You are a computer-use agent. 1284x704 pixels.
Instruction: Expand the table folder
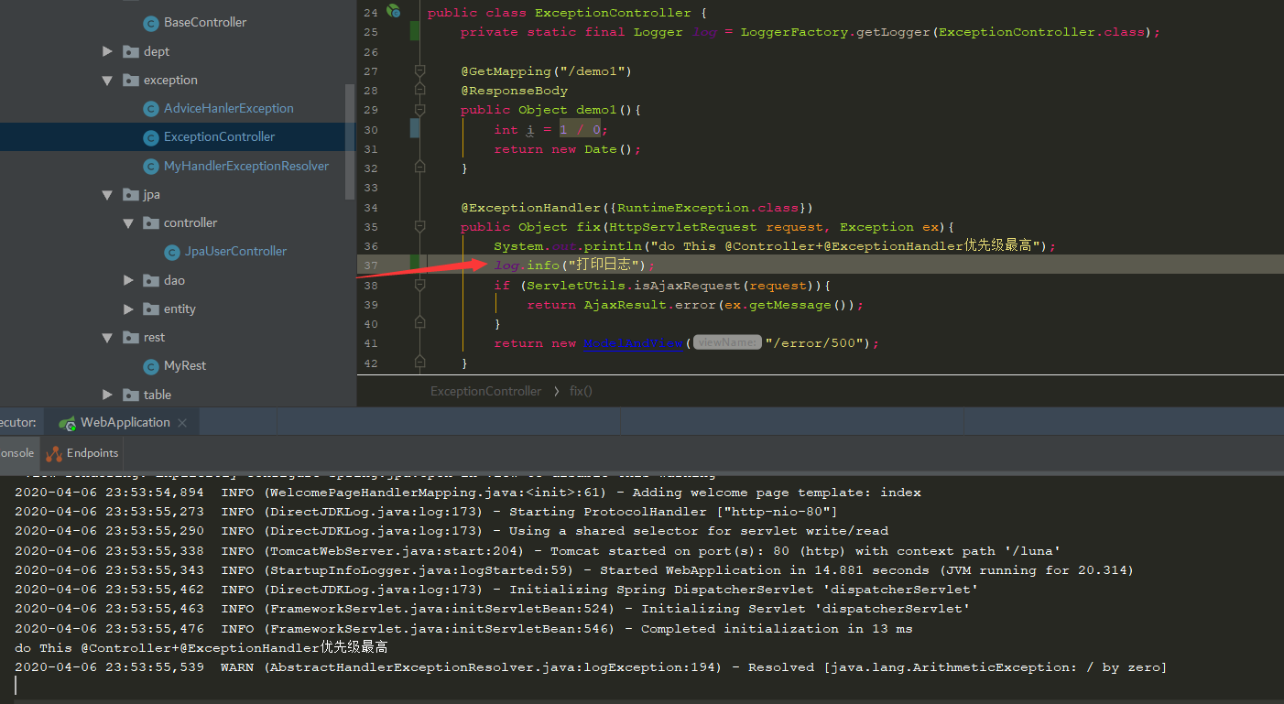pos(108,395)
